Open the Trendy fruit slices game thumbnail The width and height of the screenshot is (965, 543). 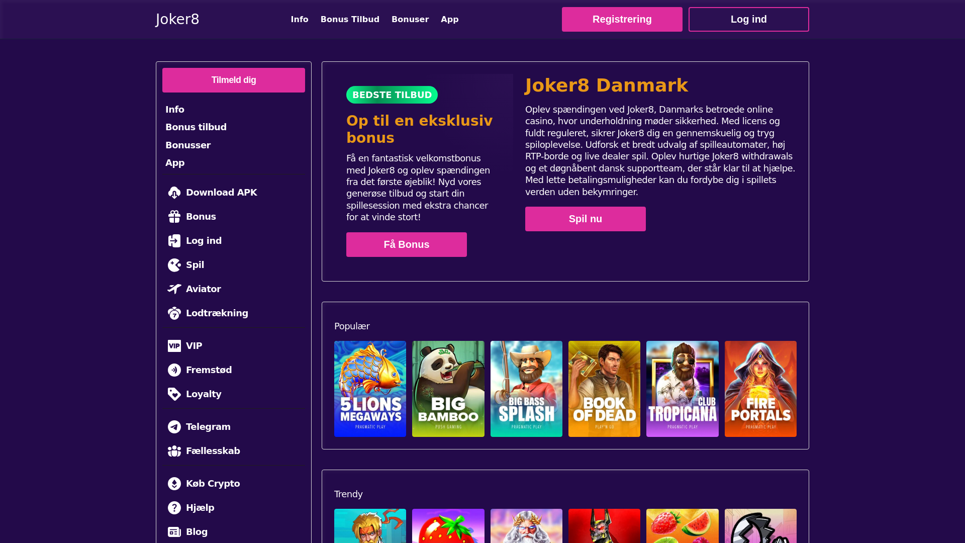point(683,526)
